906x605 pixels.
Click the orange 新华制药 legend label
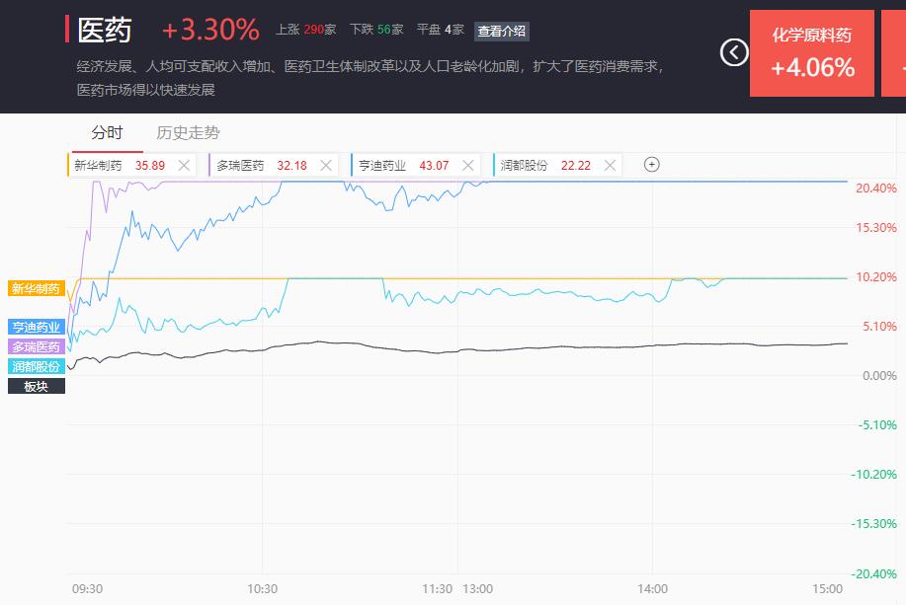pyautogui.click(x=37, y=288)
